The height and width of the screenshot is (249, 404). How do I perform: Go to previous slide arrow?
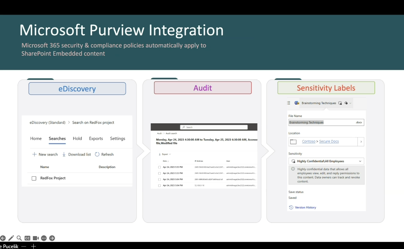2,238
